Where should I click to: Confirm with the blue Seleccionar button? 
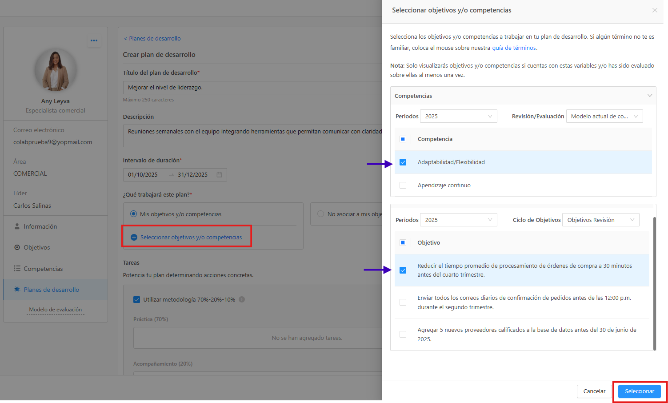point(640,391)
